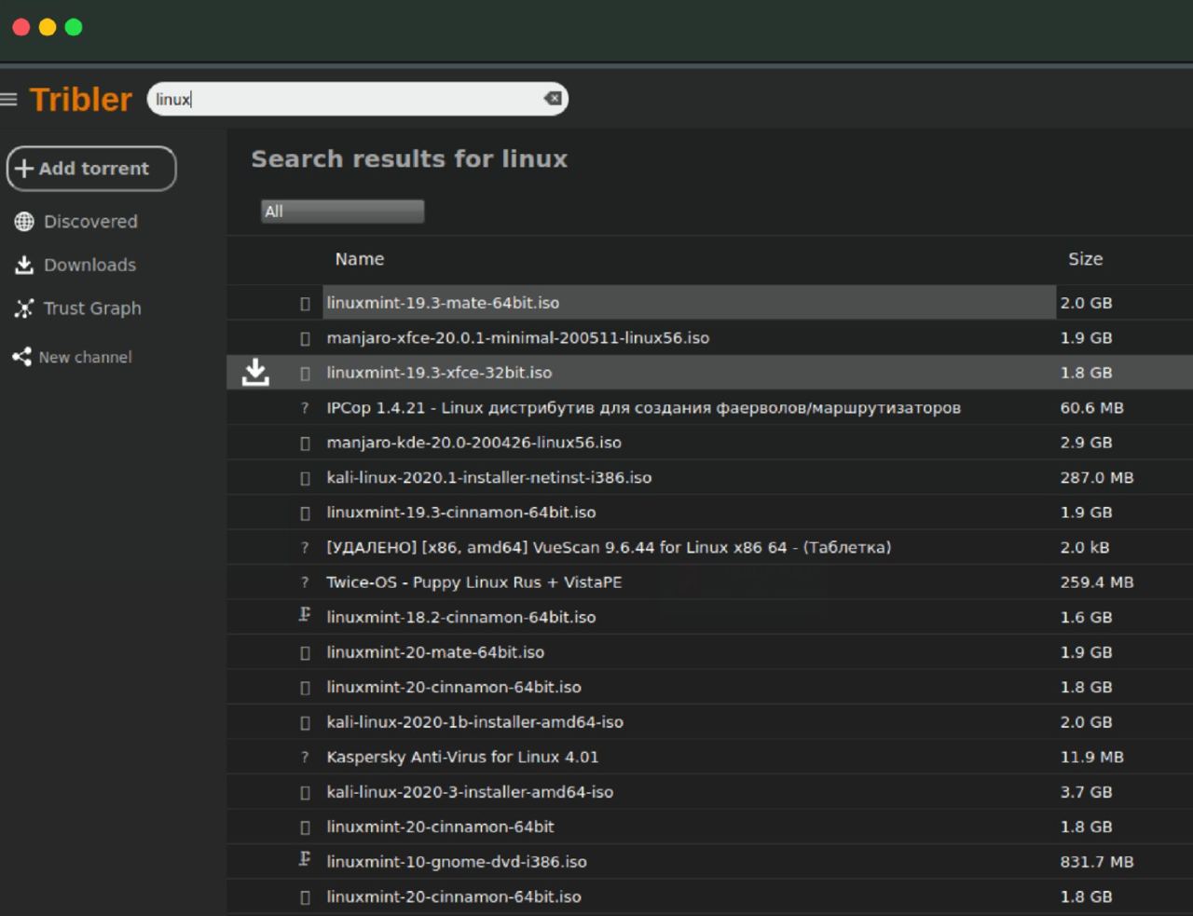The image size is (1193, 916).
Task: Click the question mark icon for IPCop 1.4.21
Action: click(305, 408)
